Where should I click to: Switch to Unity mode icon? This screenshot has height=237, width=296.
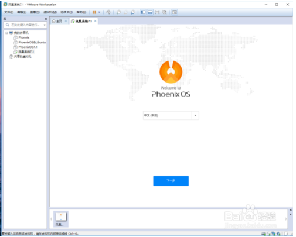point(165,12)
